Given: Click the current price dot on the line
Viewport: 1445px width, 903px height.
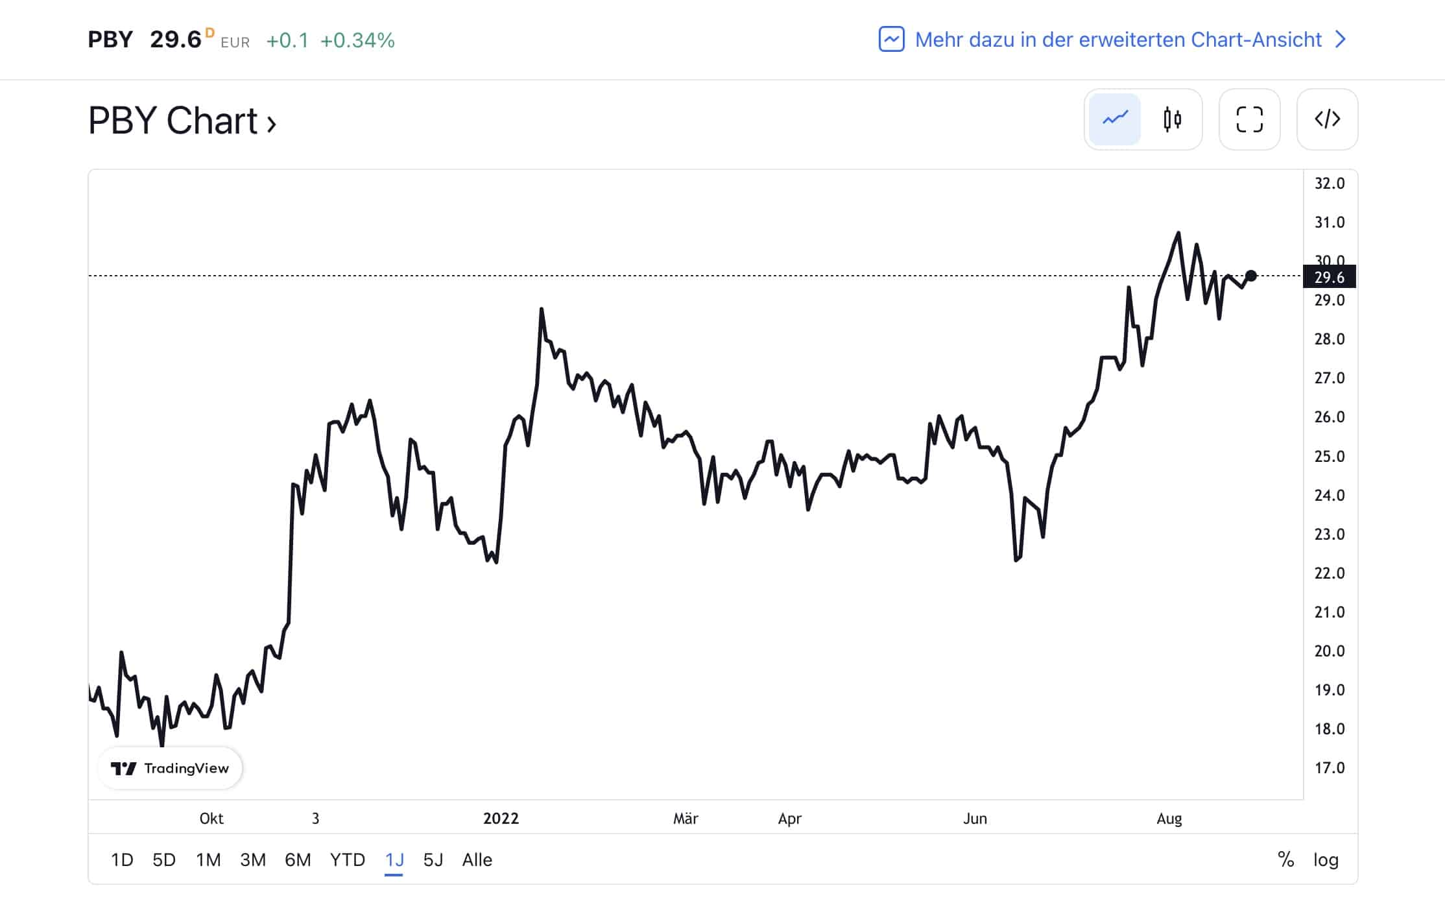Looking at the screenshot, I should coord(1251,276).
